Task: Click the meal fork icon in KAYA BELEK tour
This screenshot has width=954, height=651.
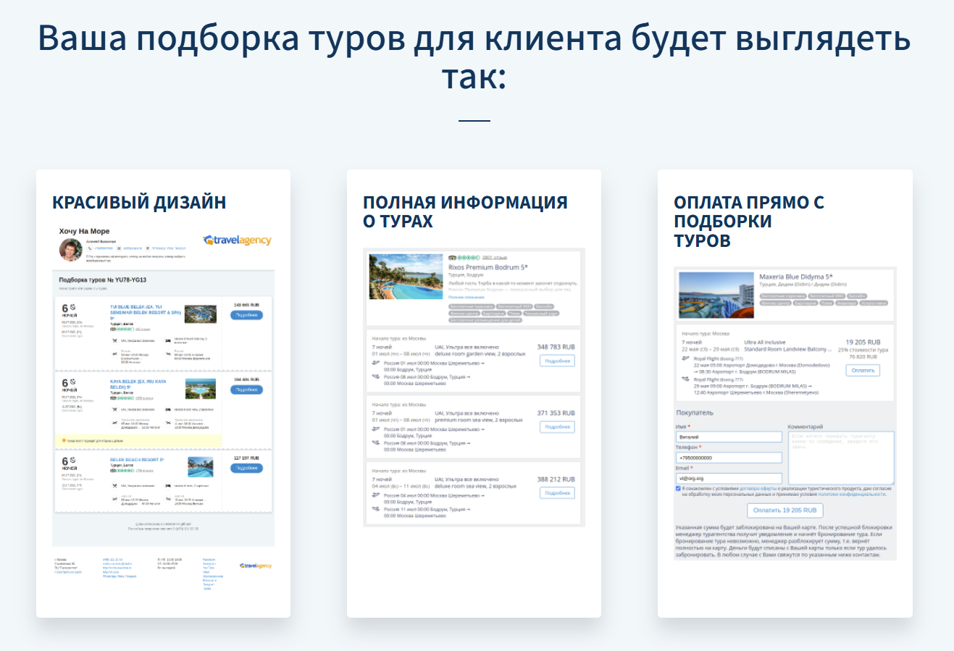Action: click(115, 409)
